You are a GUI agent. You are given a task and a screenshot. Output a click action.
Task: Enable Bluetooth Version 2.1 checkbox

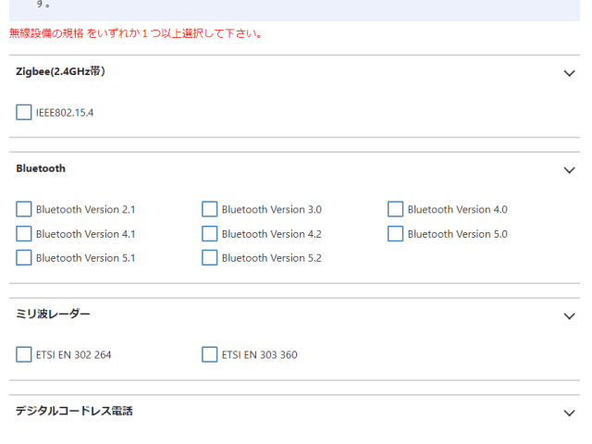(x=24, y=209)
